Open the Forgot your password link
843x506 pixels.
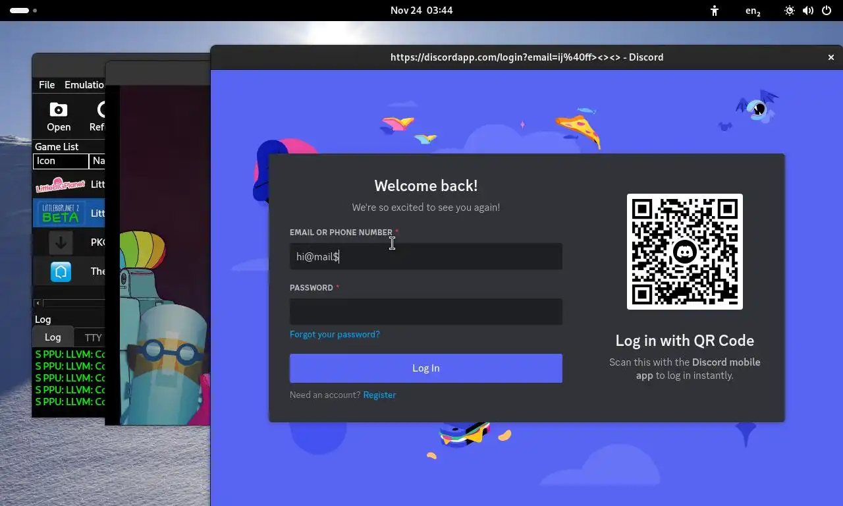coord(335,334)
